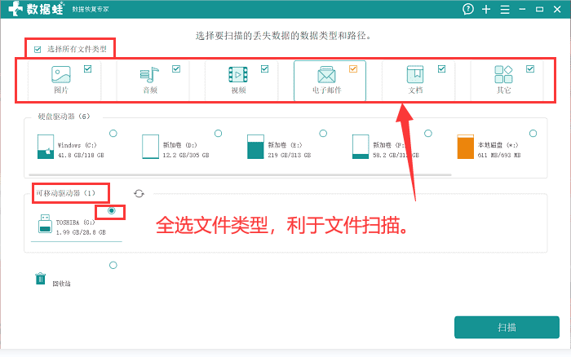Screen dimensions: 571x357
Task: Uncheck the Email (电子邮件) checkbox
Action: click(353, 69)
